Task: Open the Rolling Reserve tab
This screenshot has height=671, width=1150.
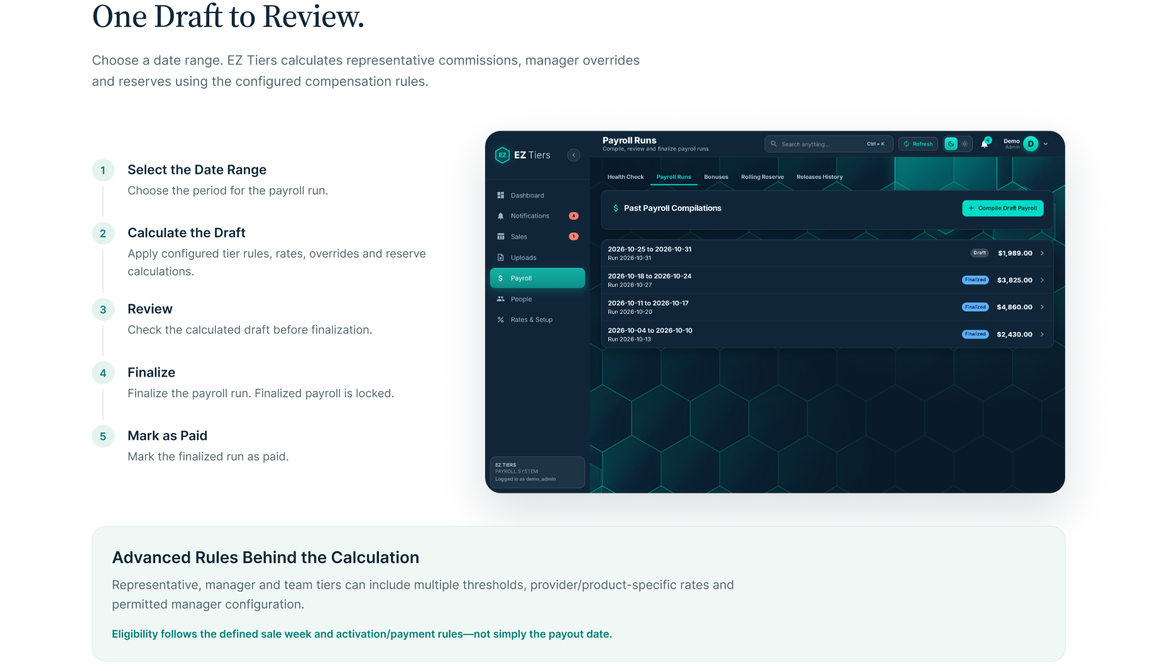Action: (x=762, y=177)
